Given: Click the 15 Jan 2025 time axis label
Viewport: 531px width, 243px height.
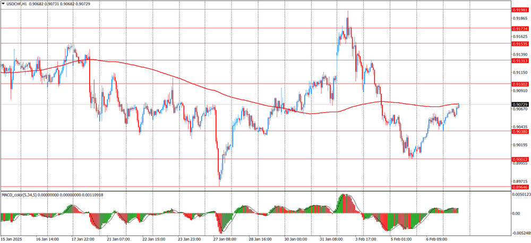Looking at the screenshot, I should pyautogui.click(x=11, y=239).
